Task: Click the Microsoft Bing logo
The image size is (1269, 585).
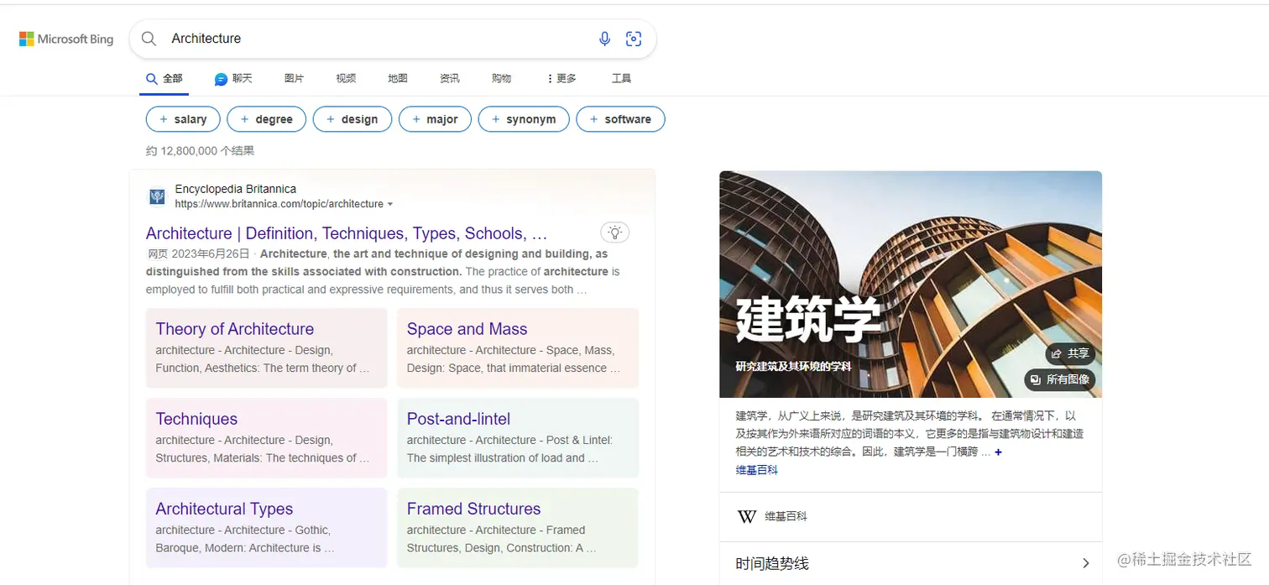Action: click(x=66, y=39)
